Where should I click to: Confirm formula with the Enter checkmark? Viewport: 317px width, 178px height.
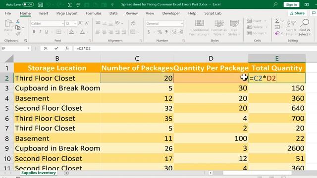point(56,48)
